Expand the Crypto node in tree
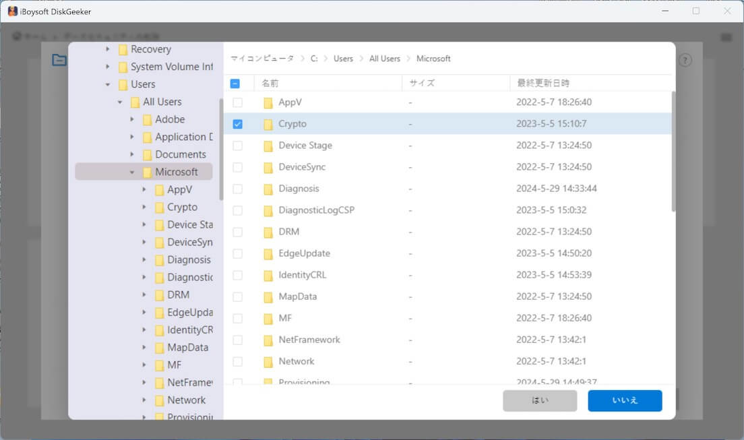Image resolution: width=744 pixels, height=440 pixels. 144,207
